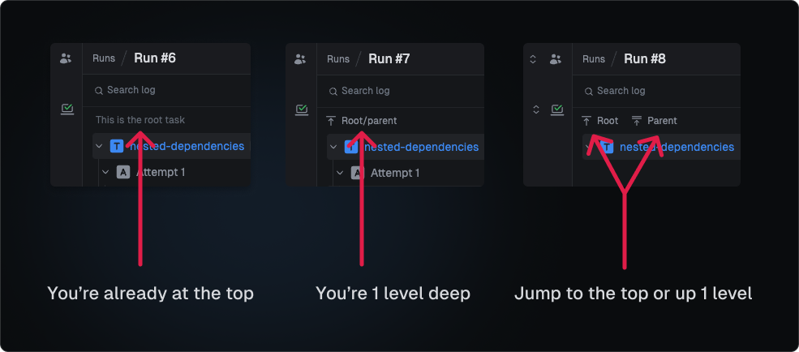Collapse Attempt 1 chevron in Run #7

click(x=340, y=173)
